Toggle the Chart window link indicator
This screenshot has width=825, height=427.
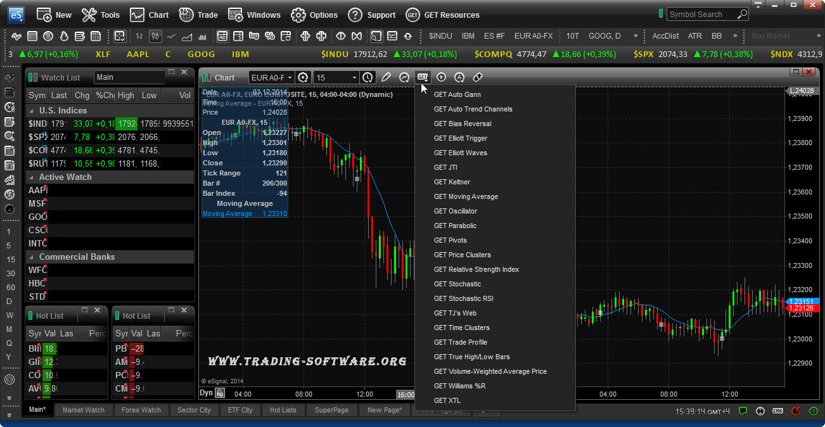click(x=206, y=77)
